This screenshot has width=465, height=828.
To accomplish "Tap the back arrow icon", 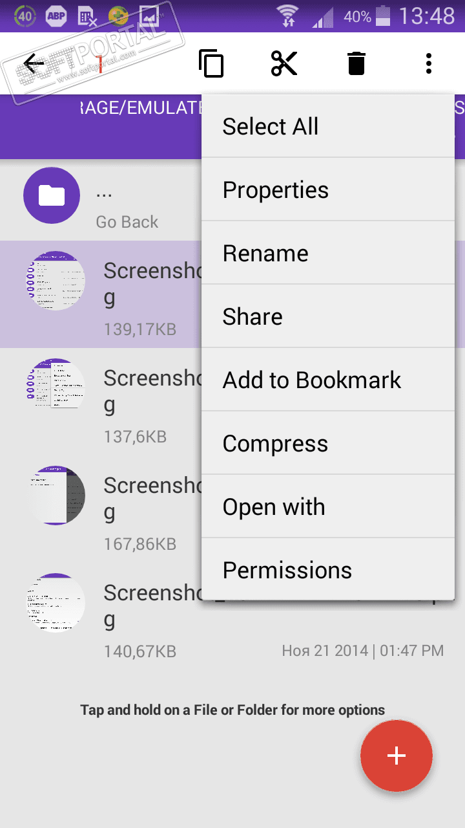I will (x=34, y=63).
